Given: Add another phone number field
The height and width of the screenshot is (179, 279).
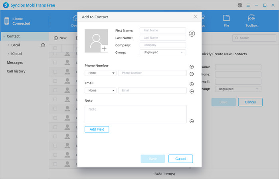Looking at the screenshot, I should pyautogui.click(x=192, y=67).
